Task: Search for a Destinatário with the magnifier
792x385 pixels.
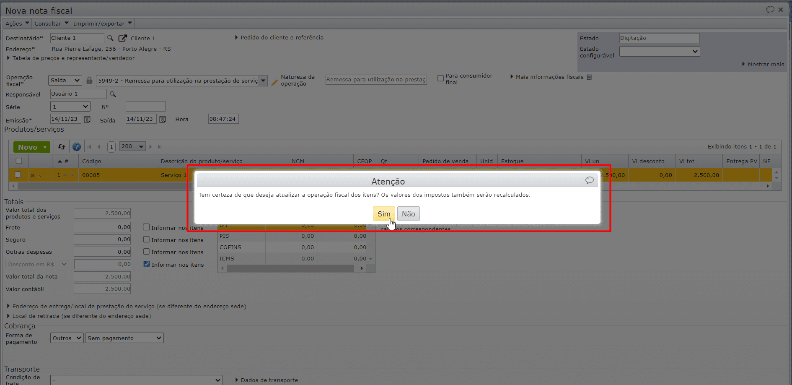Action: 110,38
